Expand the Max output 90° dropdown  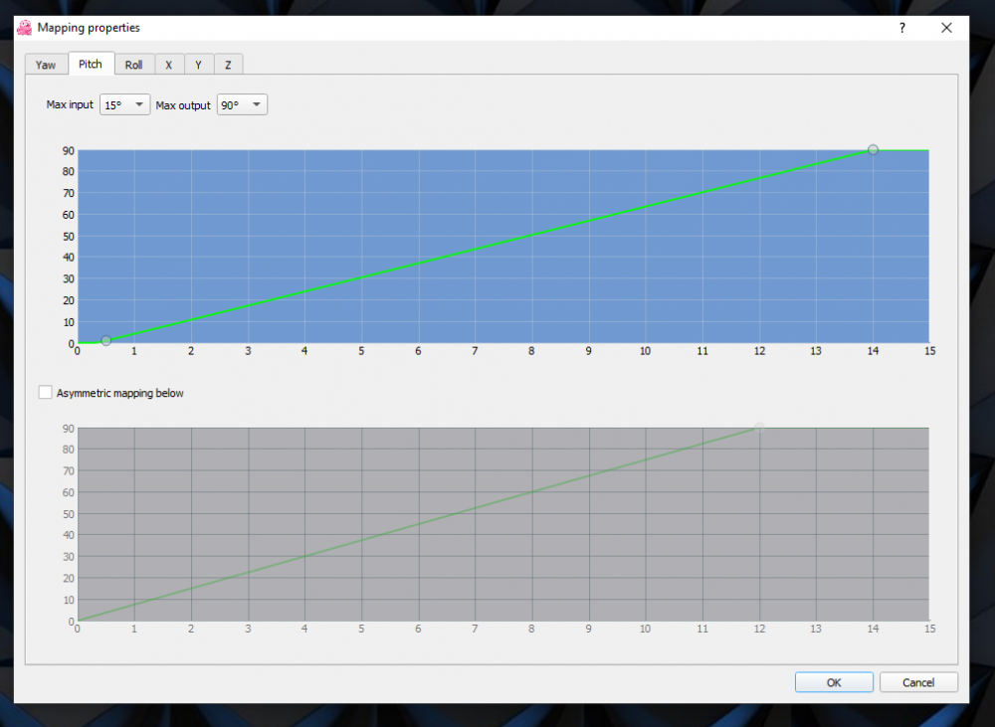(x=242, y=104)
